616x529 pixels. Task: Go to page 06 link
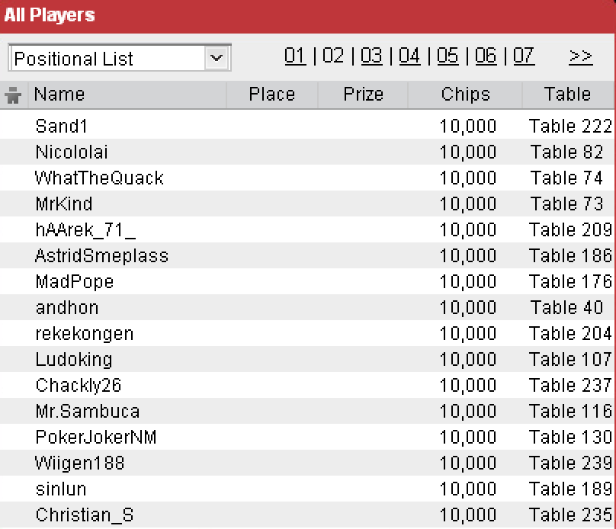486,56
